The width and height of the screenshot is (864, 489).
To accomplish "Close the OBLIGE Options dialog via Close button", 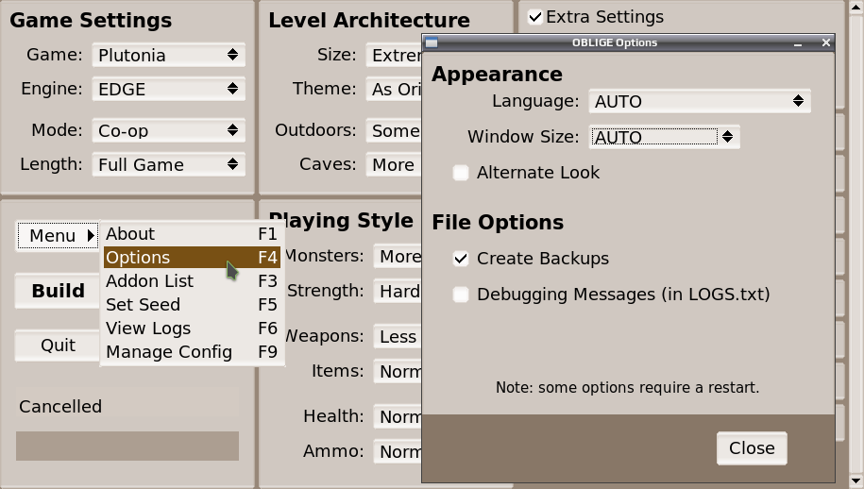I will (x=752, y=448).
